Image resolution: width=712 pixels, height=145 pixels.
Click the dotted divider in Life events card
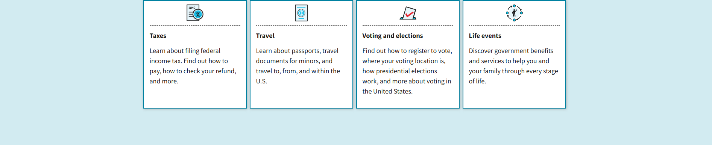[514, 26]
